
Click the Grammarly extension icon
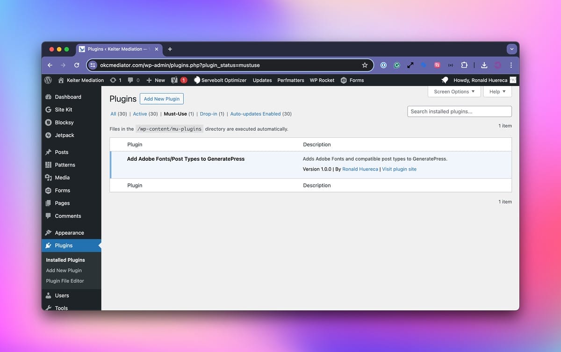[x=397, y=65]
